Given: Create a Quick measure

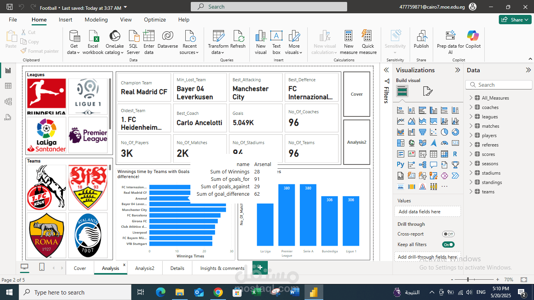Looking at the screenshot, I should (x=368, y=42).
